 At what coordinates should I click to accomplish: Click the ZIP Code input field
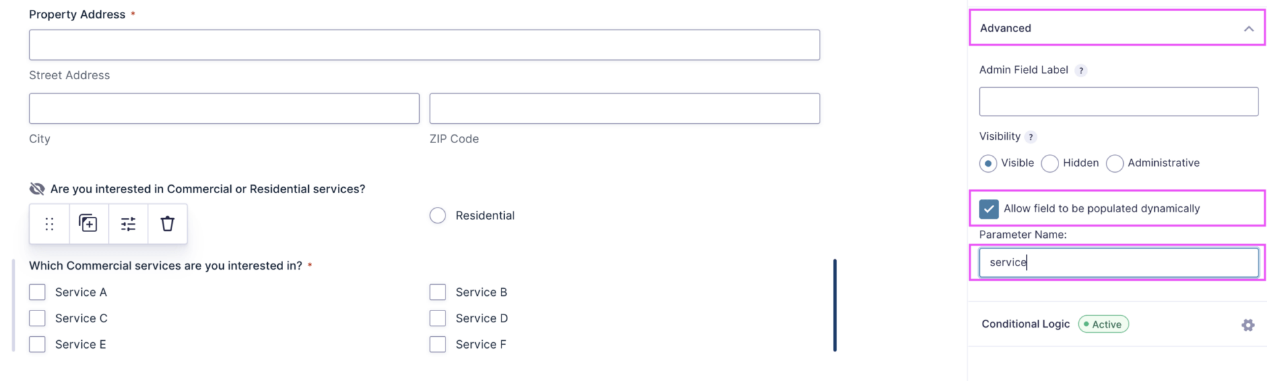(624, 109)
